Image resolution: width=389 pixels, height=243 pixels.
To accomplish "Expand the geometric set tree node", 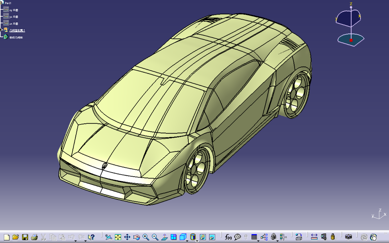I will point(1,30).
